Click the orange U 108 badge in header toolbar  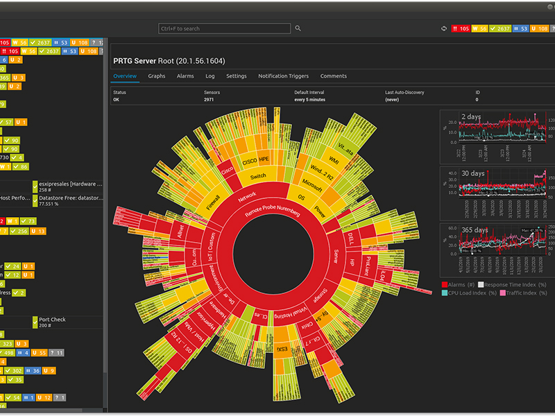click(x=540, y=28)
